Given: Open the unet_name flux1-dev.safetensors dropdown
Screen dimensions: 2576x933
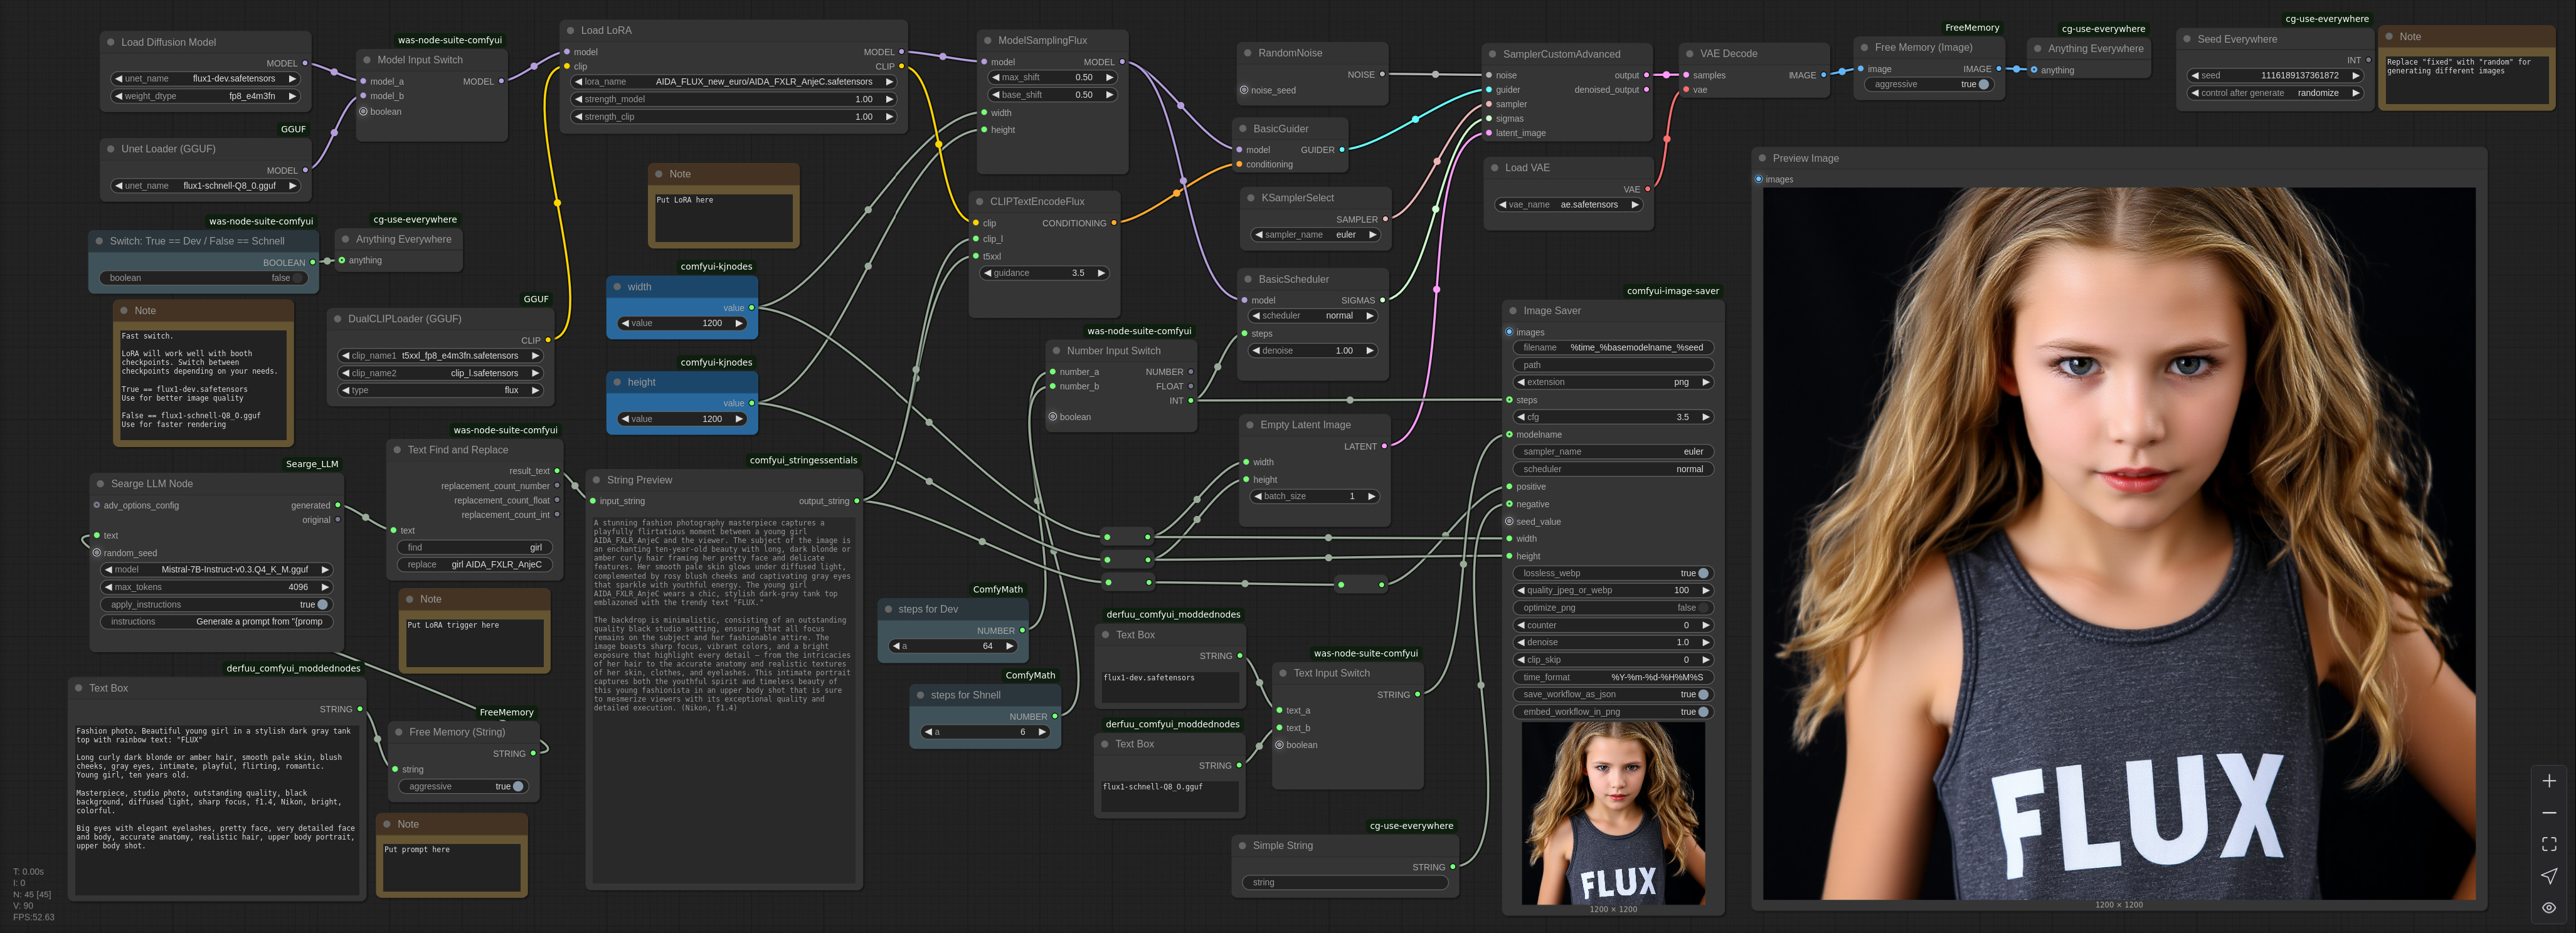Looking at the screenshot, I should [205, 79].
